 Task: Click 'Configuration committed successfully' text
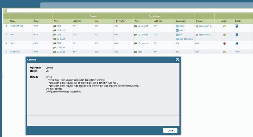(63, 92)
